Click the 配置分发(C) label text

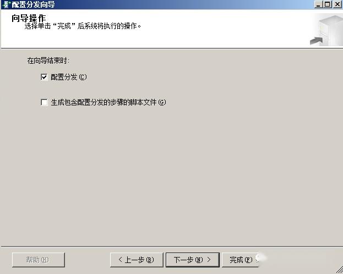[x=69, y=77]
